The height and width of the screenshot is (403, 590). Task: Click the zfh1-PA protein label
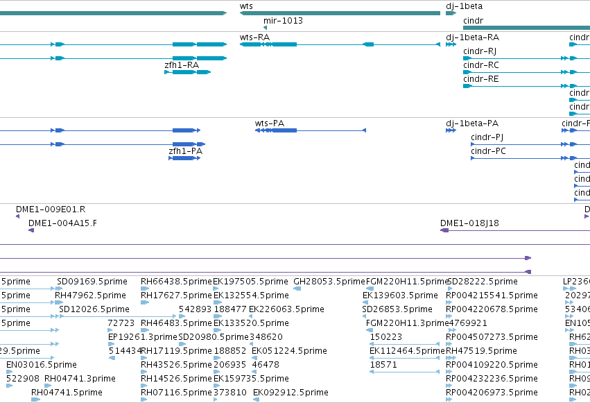186,151
